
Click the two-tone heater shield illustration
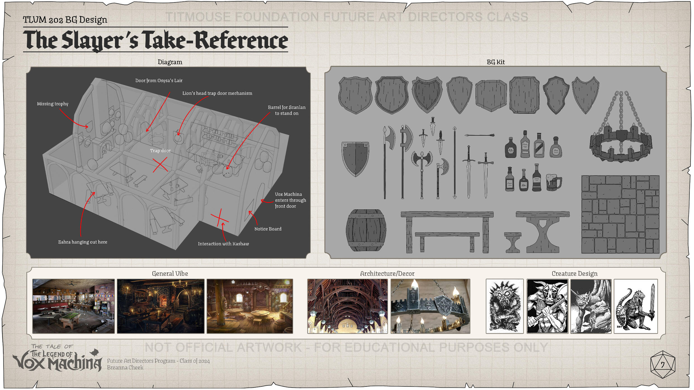(x=355, y=159)
